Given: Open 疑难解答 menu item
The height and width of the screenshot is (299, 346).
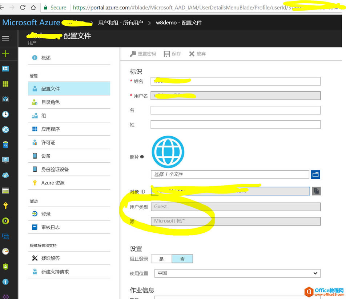Looking at the screenshot, I should 69,258.
